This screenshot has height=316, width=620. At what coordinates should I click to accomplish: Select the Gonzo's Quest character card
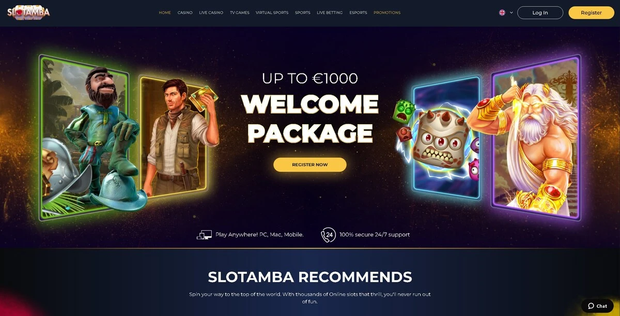[x=85, y=137]
